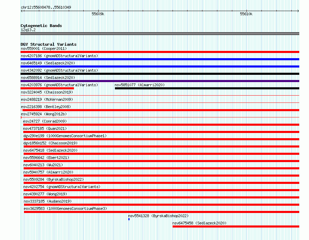Click the blue bar under nsv4207186
This screenshot has height=240, width=309.
160,59
